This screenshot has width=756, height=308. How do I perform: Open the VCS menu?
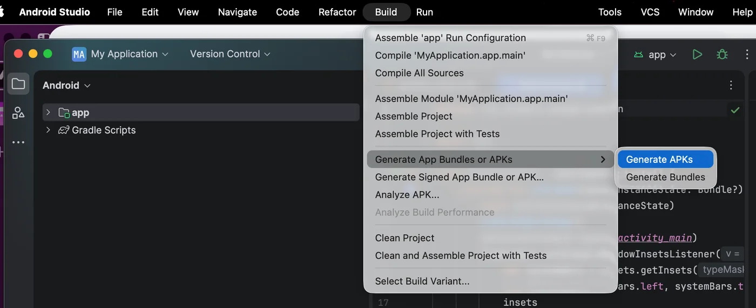pos(650,12)
